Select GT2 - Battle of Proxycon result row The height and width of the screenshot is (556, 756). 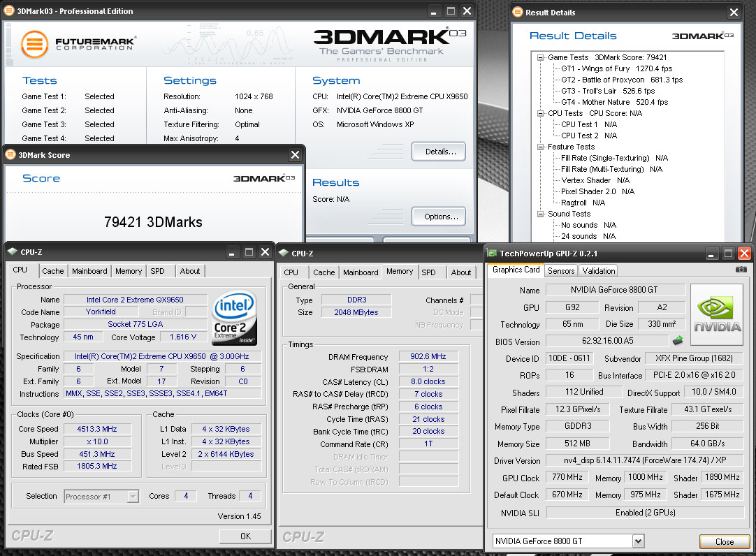(622, 80)
